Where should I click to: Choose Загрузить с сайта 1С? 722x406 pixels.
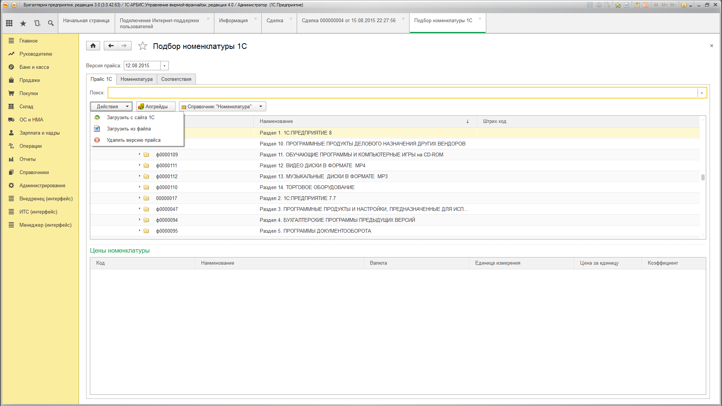pyautogui.click(x=130, y=117)
